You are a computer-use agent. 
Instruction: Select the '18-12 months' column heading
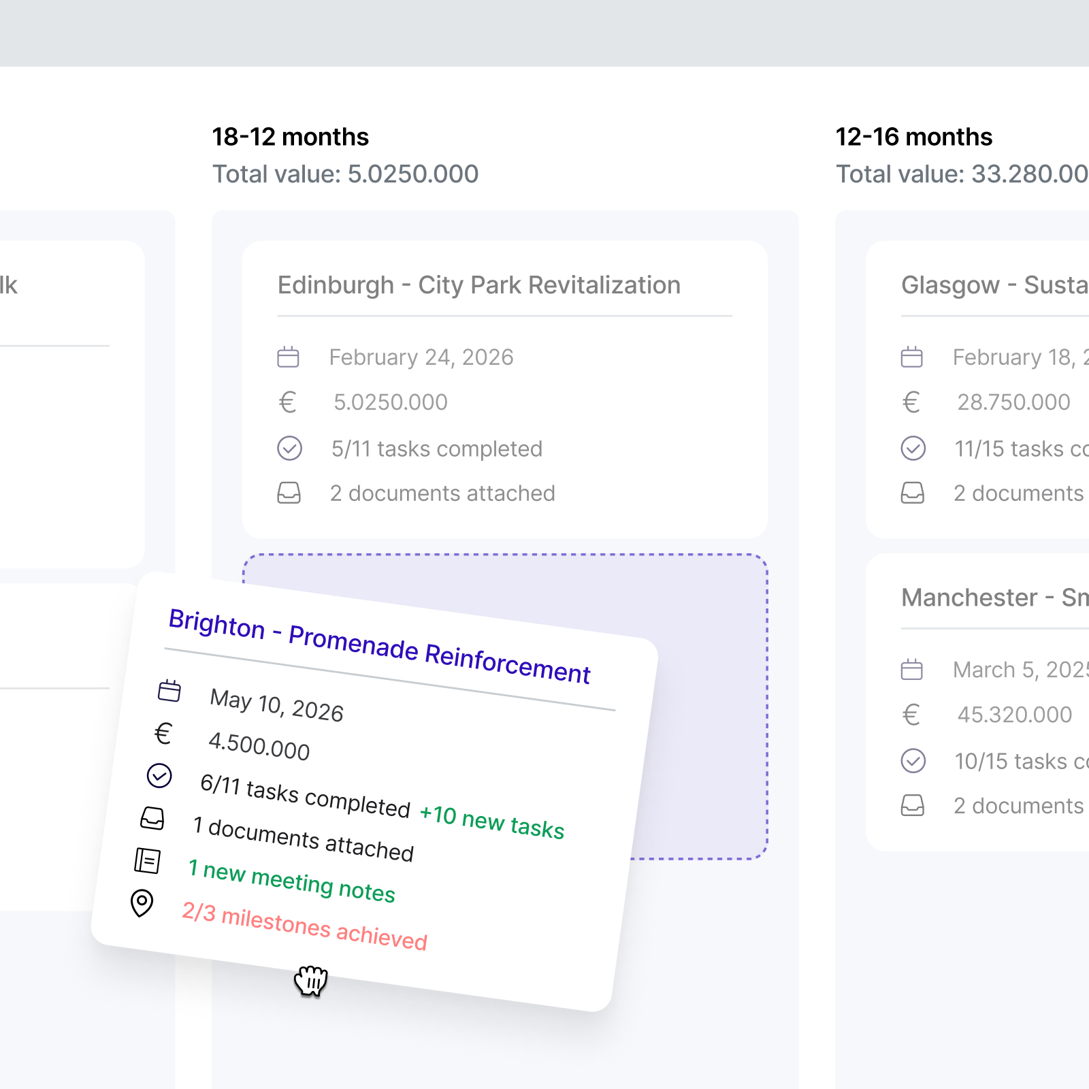[291, 137]
